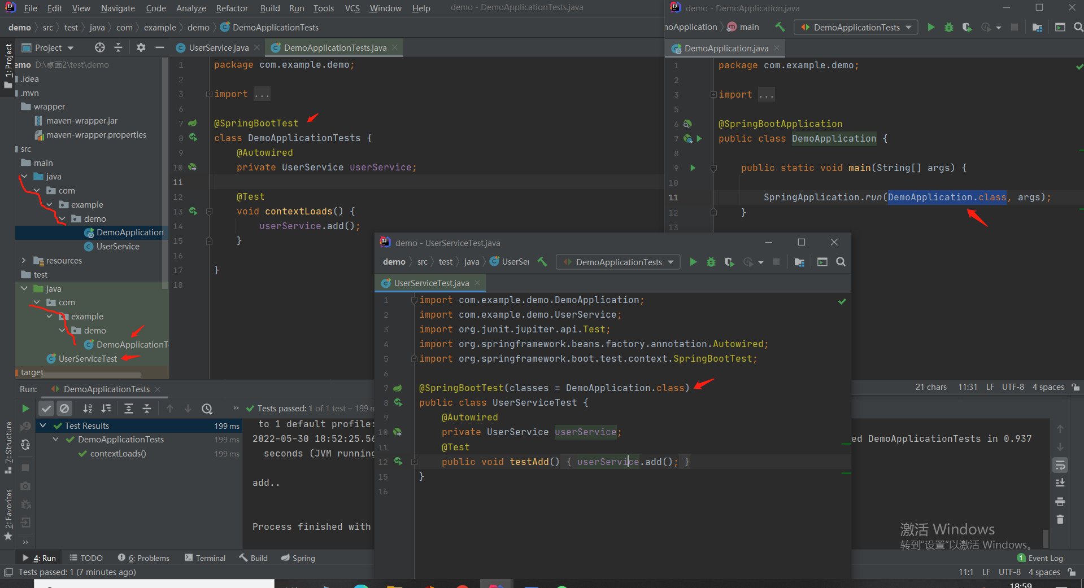The height and width of the screenshot is (588, 1084).
Task: Click Search Everywhere magnifier in UserServiceTest window
Action: (841, 262)
